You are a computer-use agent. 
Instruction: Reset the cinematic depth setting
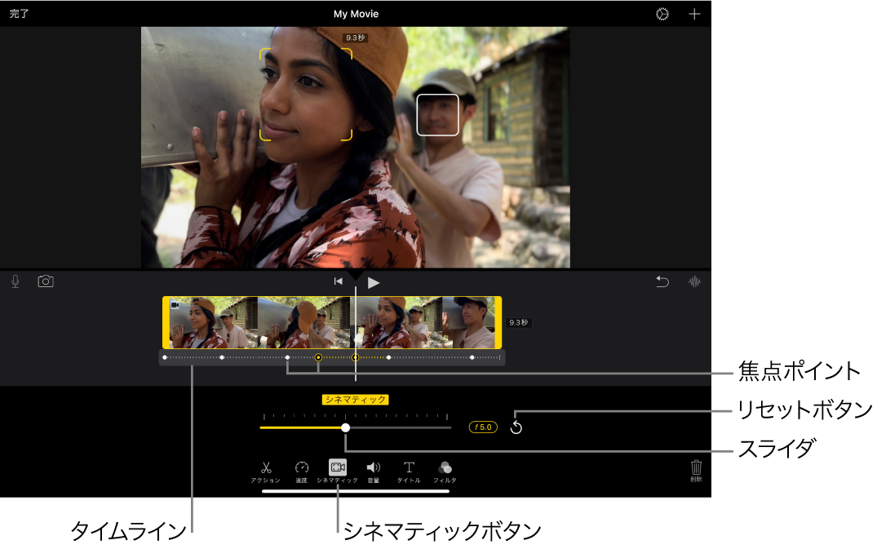click(516, 427)
